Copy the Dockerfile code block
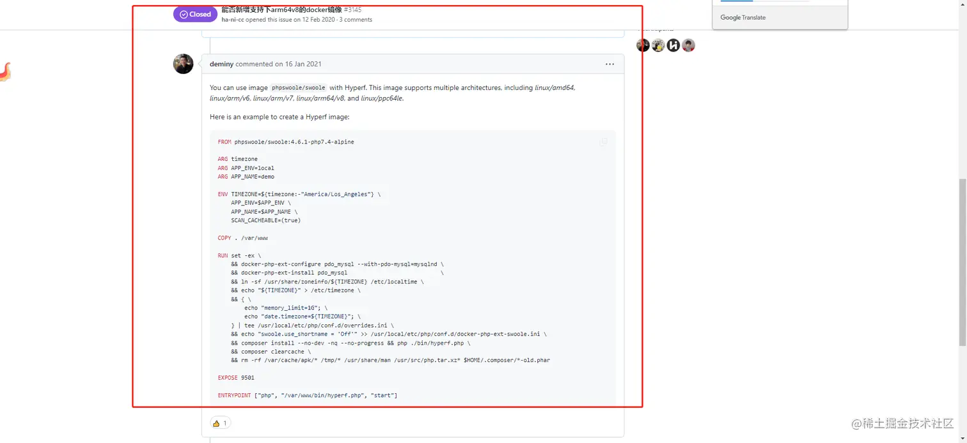 pyautogui.click(x=603, y=142)
